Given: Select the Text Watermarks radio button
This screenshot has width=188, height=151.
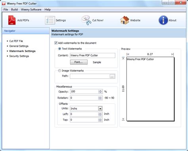Looking at the screenshot, I should pyautogui.click(x=59, y=48).
